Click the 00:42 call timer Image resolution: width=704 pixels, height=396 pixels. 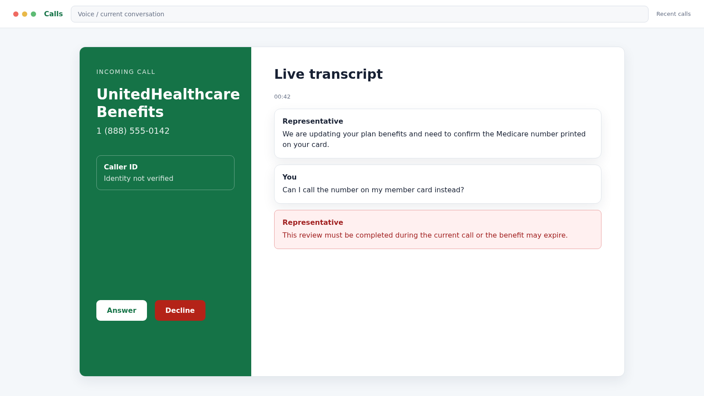(282, 97)
